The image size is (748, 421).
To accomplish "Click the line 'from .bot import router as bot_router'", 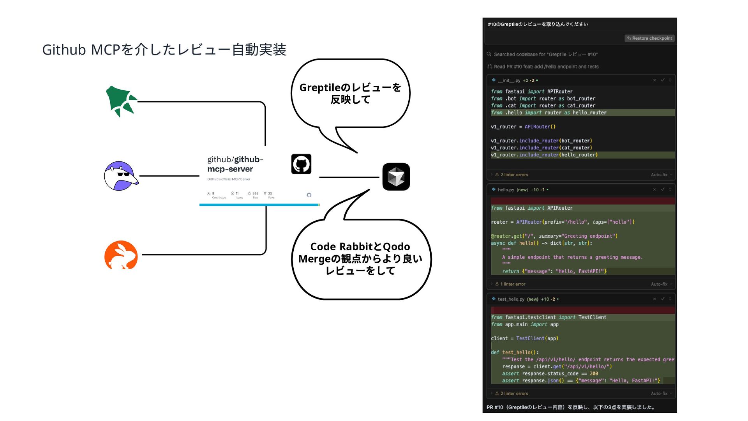I will coord(543,99).
